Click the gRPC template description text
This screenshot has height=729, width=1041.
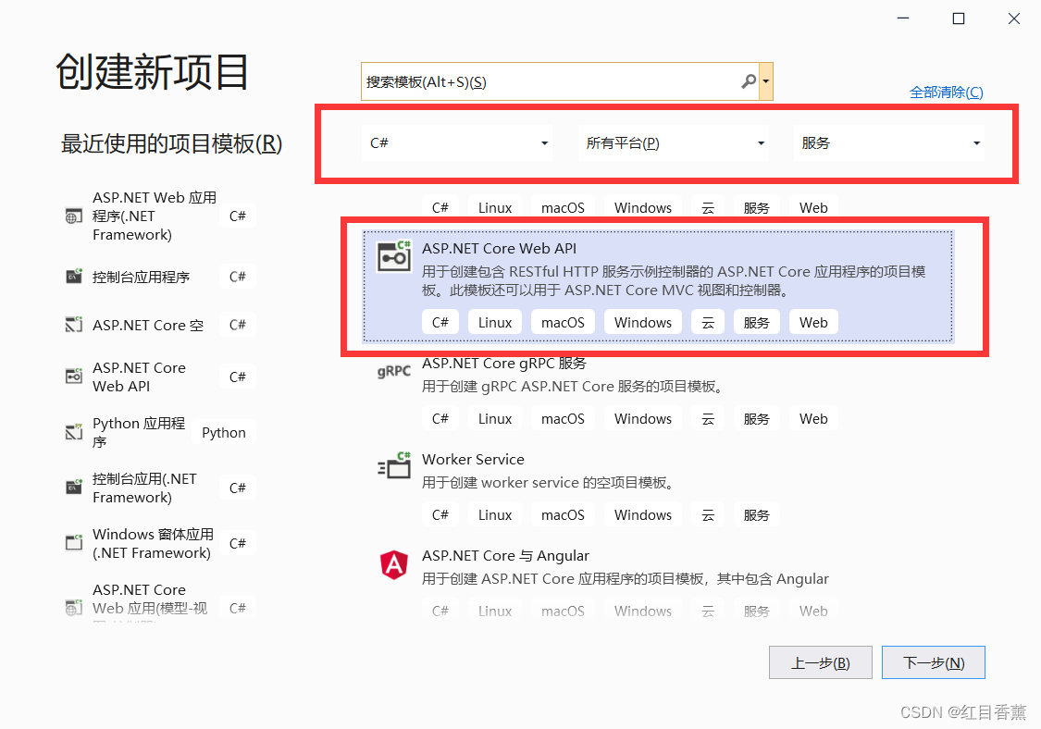coord(572,387)
